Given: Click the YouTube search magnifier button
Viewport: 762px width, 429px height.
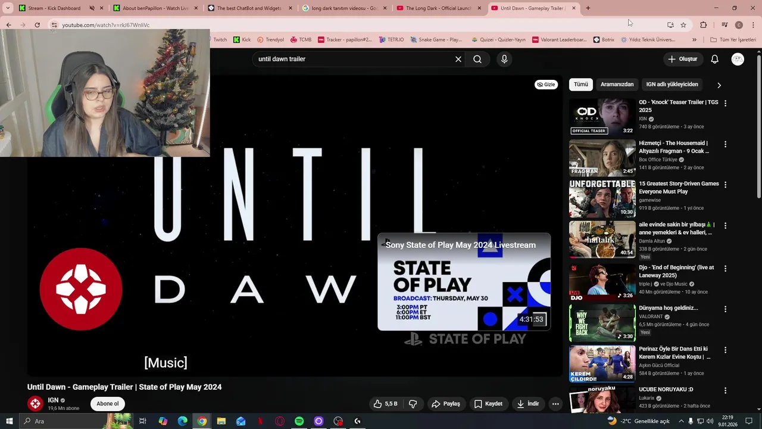Looking at the screenshot, I should [477, 59].
